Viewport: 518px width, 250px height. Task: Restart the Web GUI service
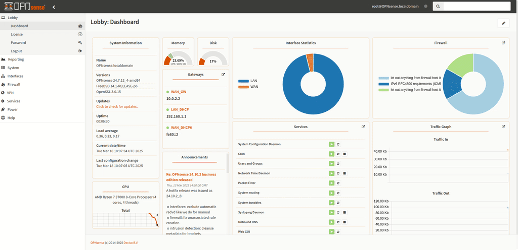[x=338, y=232]
